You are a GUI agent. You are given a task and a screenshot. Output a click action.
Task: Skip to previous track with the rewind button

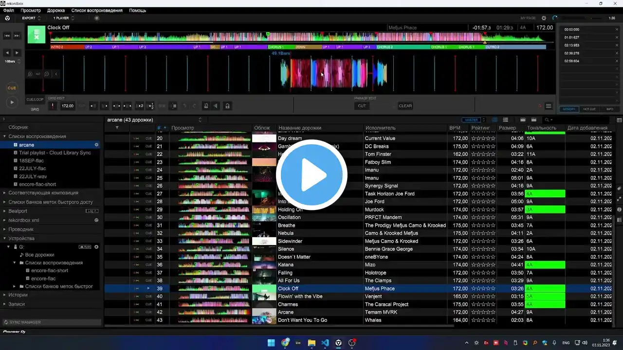7,35
